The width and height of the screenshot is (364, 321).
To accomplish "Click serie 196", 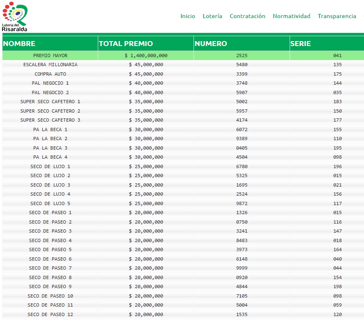I will click(x=337, y=166).
